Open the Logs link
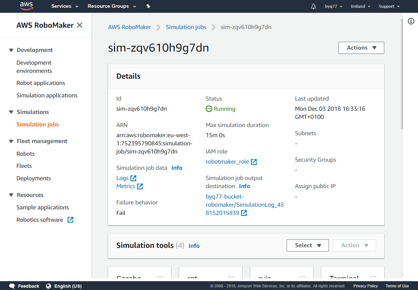 [x=123, y=178]
